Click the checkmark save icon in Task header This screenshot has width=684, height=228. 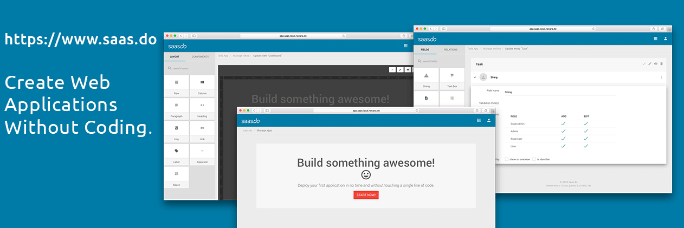point(644,64)
